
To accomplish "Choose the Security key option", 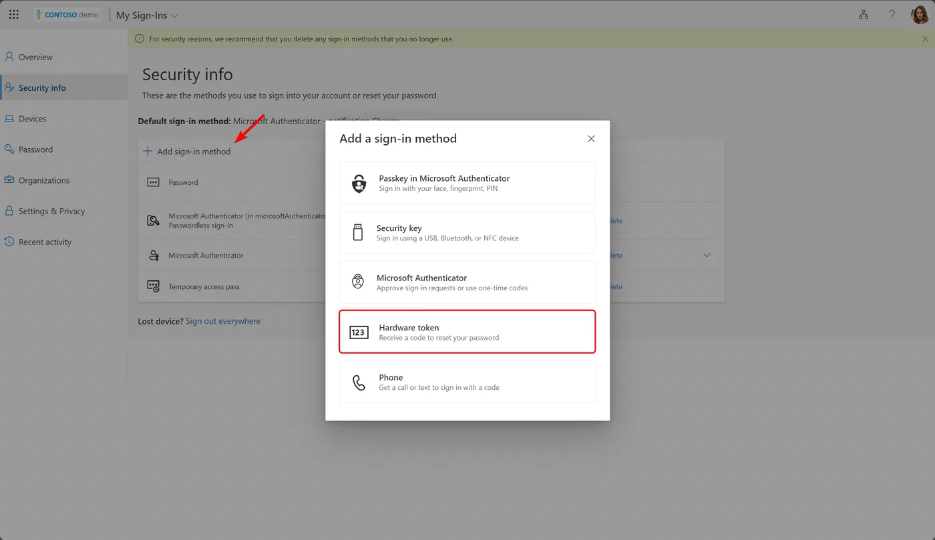I will [467, 232].
